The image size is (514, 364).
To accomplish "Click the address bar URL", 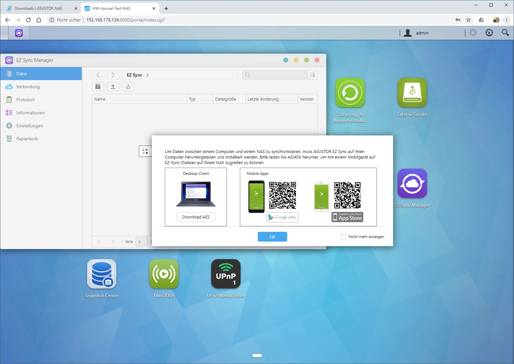I will coord(125,20).
